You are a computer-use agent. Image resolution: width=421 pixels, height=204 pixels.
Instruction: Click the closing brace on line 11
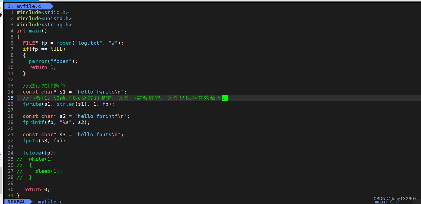pos(24,74)
